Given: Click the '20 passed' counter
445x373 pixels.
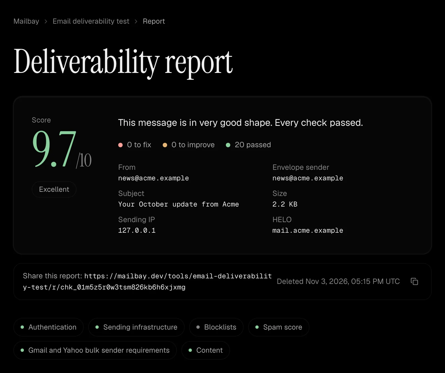Looking at the screenshot, I should click(x=248, y=145).
